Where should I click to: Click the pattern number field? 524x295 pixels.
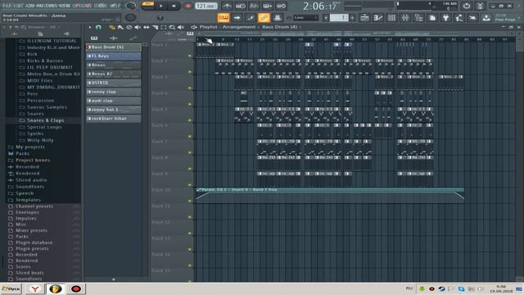click(339, 18)
